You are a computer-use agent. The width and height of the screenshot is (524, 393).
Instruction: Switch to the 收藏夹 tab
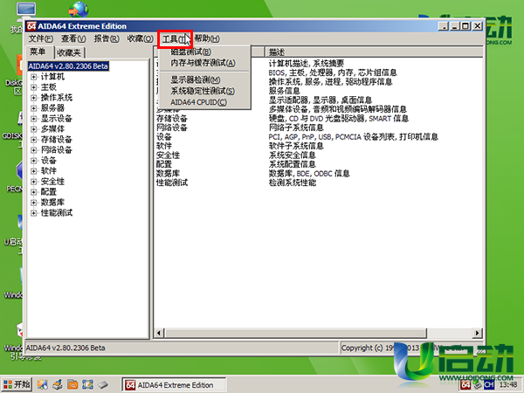pyautogui.click(x=69, y=52)
